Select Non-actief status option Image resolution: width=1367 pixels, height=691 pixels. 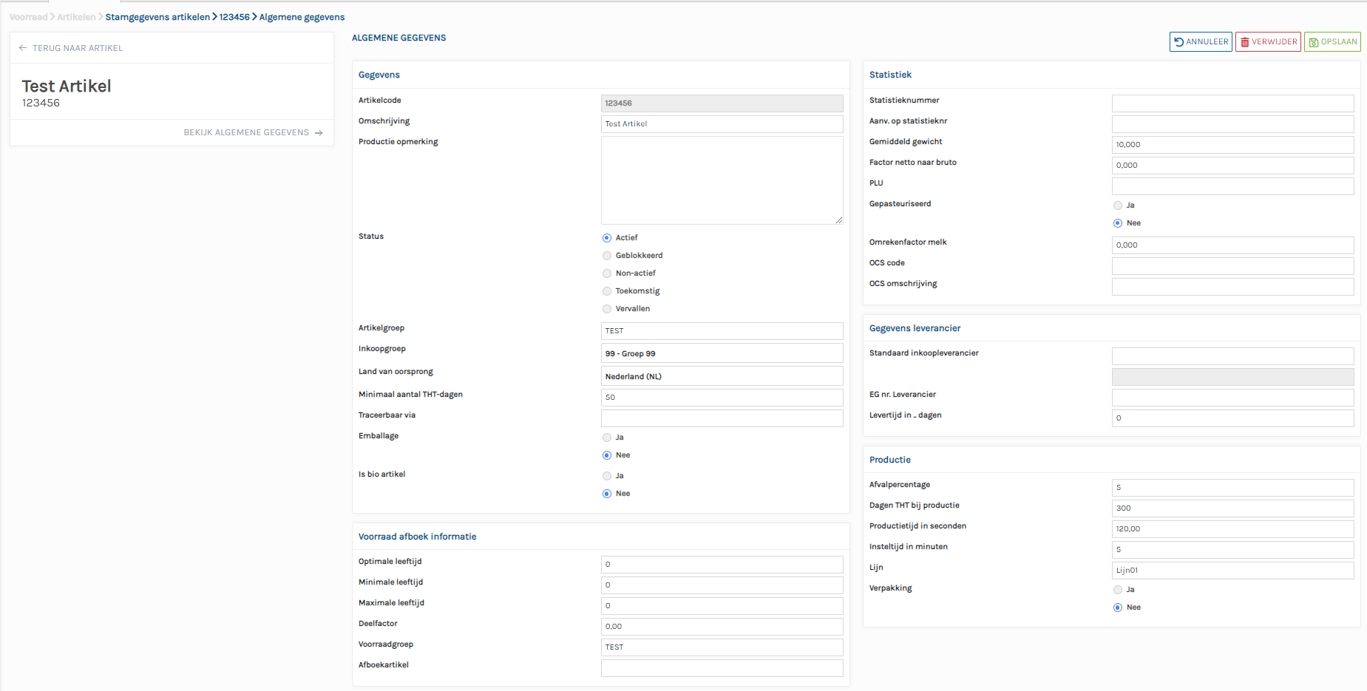607,273
